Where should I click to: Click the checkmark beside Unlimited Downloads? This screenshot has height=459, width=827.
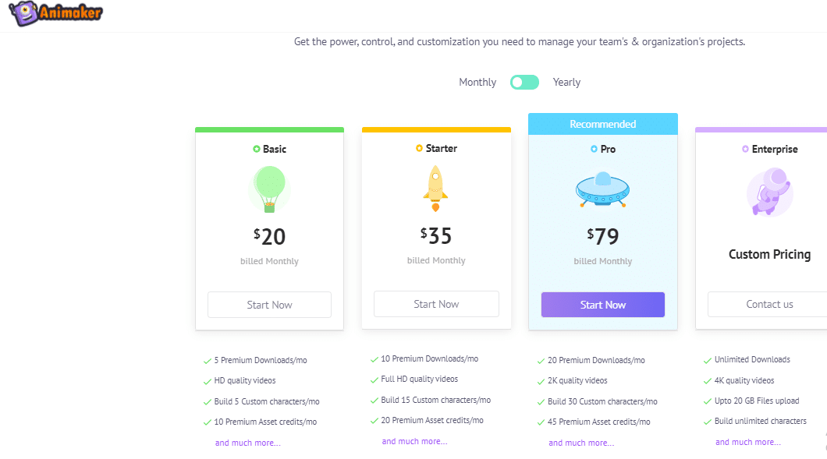[707, 359]
